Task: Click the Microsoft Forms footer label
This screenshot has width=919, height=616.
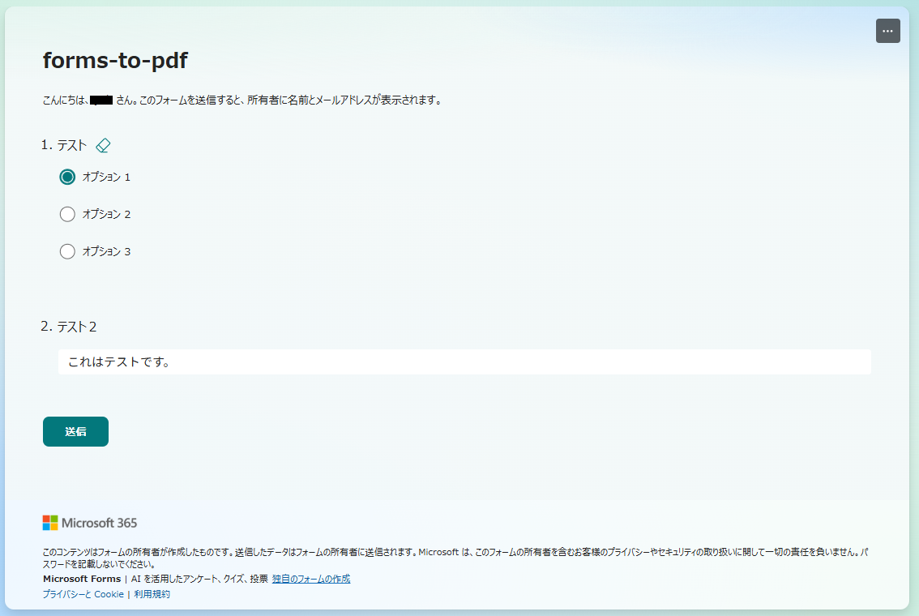Action: point(81,579)
